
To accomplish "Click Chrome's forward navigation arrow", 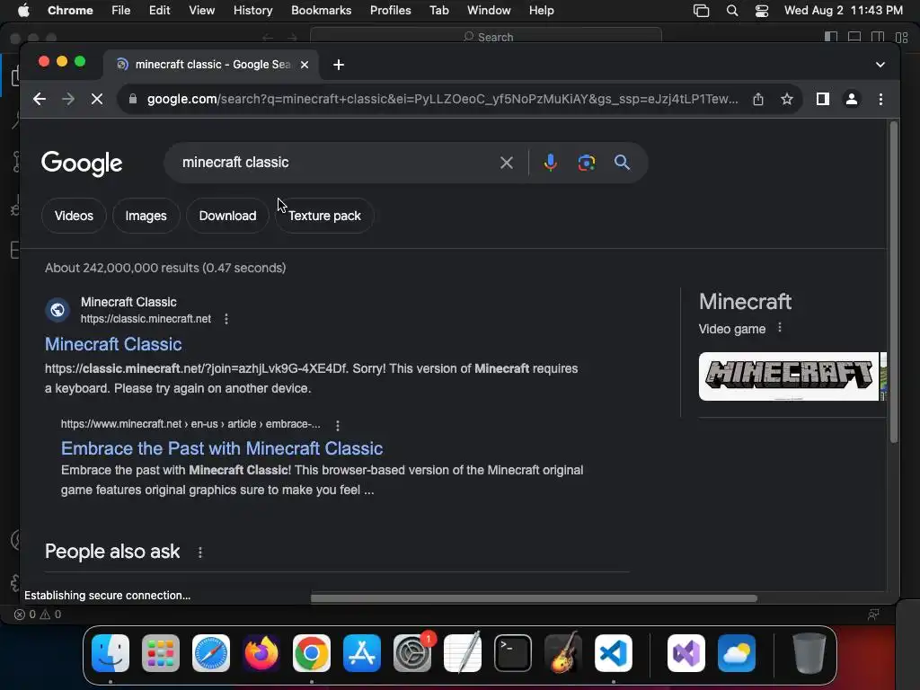I will (68, 99).
